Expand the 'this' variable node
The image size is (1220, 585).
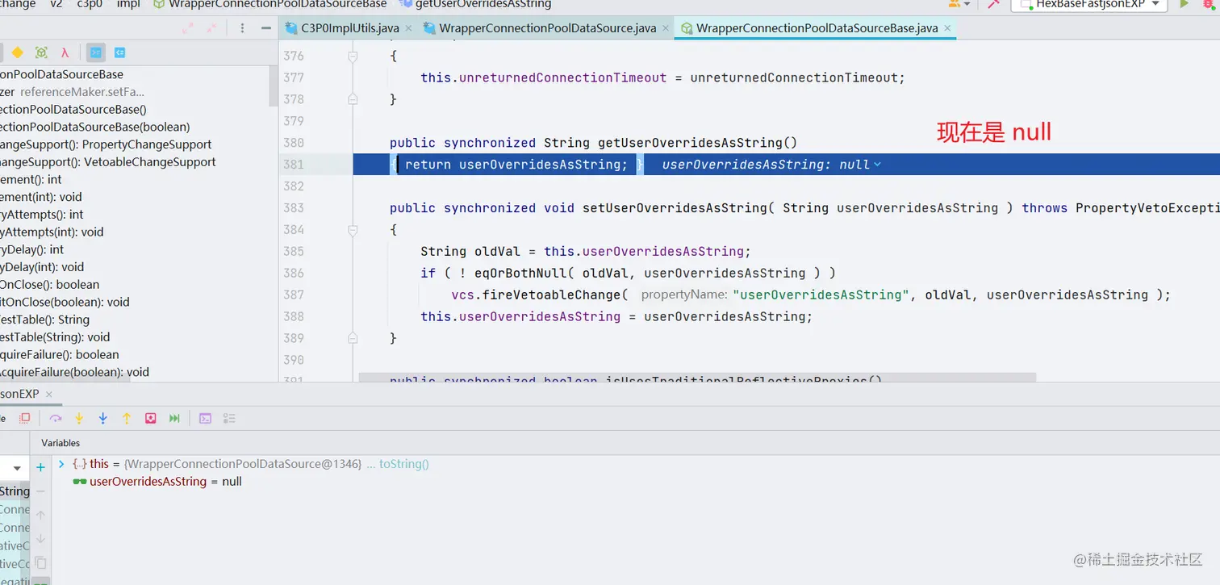pyautogui.click(x=61, y=464)
